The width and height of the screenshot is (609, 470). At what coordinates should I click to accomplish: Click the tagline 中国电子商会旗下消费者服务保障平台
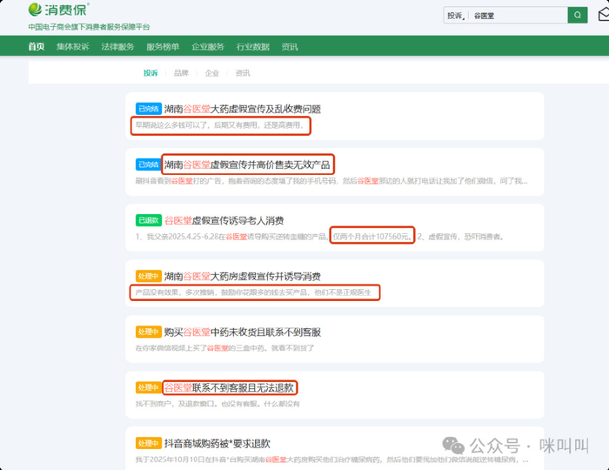[89, 27]
